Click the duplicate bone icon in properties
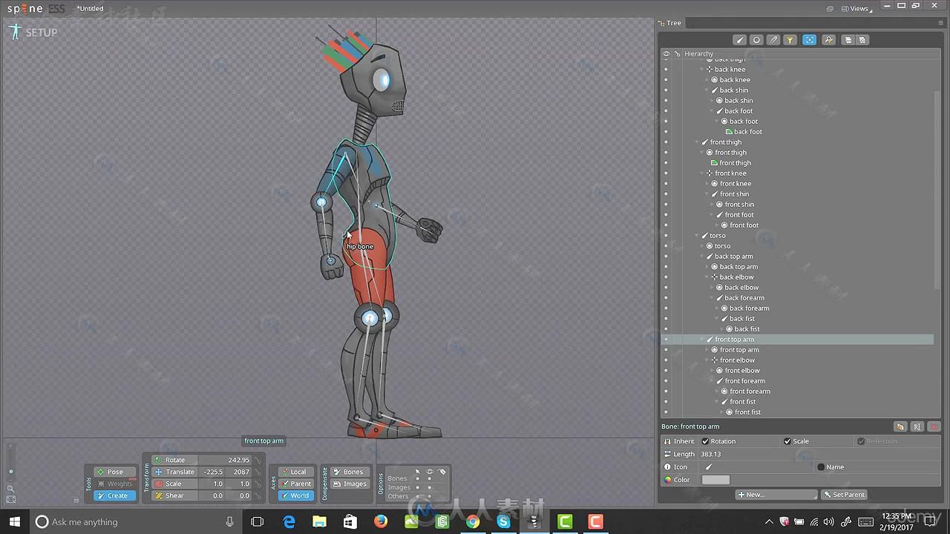 [900, 426]
